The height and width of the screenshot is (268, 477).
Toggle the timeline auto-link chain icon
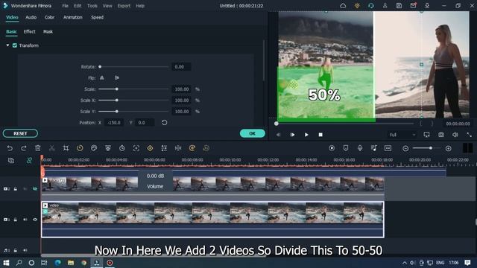coord(29,161)
